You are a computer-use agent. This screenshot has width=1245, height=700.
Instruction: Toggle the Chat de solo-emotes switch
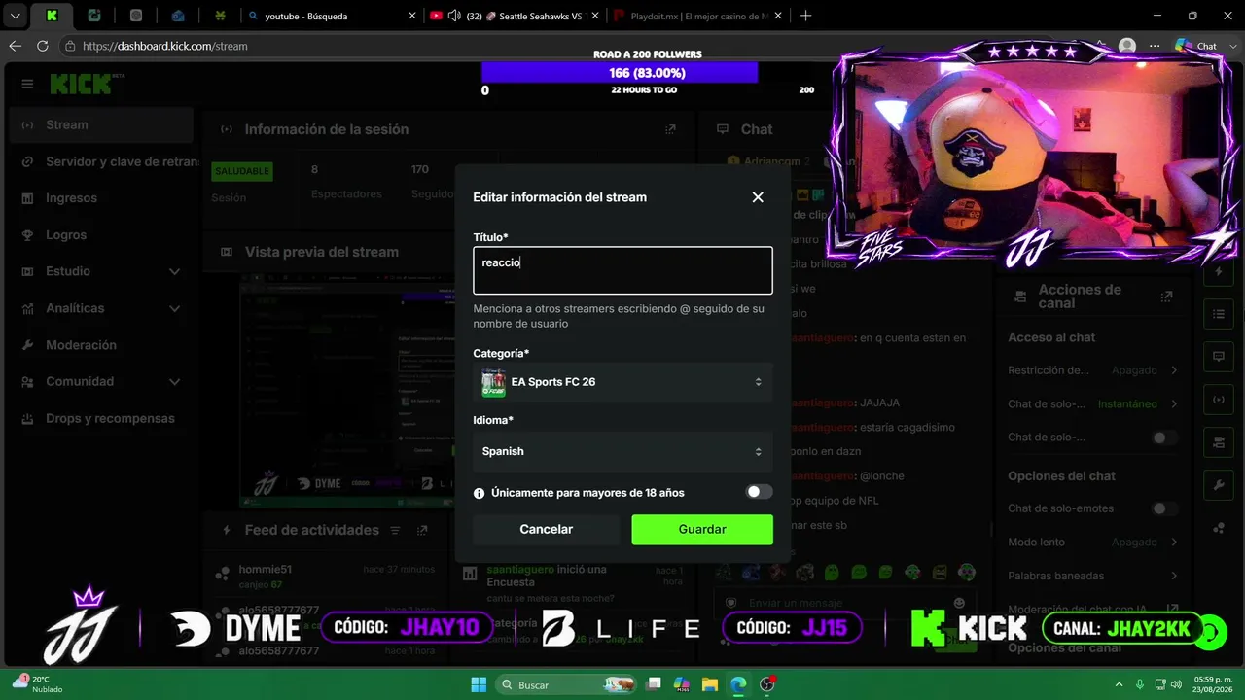[1162, 508]
